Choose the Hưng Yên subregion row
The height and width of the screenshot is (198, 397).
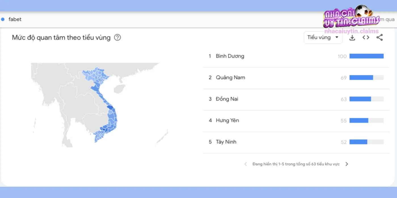coord(227,120)
